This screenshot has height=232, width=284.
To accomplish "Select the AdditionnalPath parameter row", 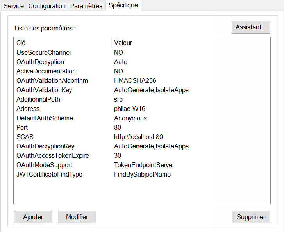I will tap(38, 99).
